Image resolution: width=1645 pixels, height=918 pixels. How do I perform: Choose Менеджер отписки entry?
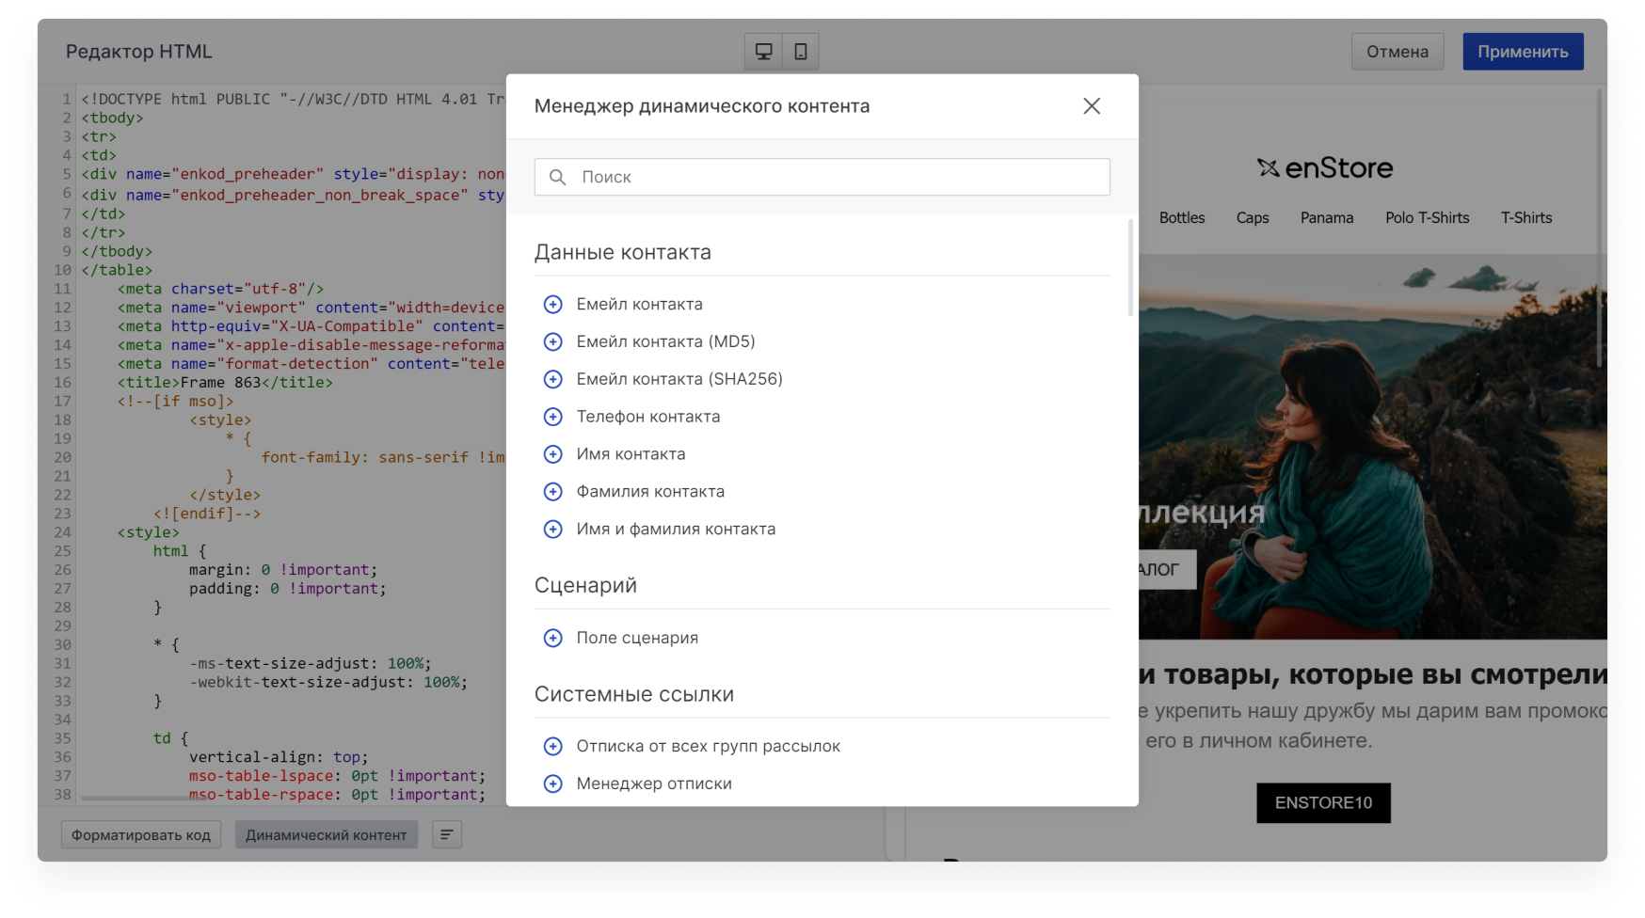coord(654,783)
